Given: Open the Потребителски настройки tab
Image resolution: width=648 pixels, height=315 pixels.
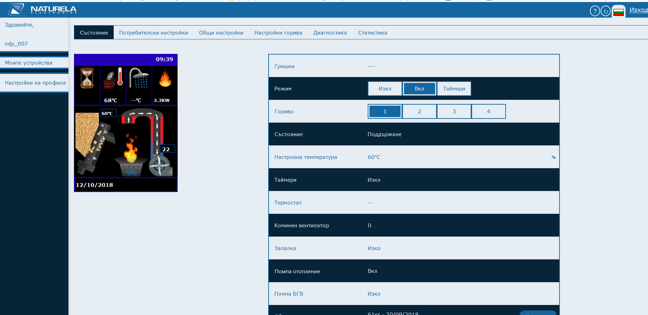Looking at the screenshot, I should 153,33.
